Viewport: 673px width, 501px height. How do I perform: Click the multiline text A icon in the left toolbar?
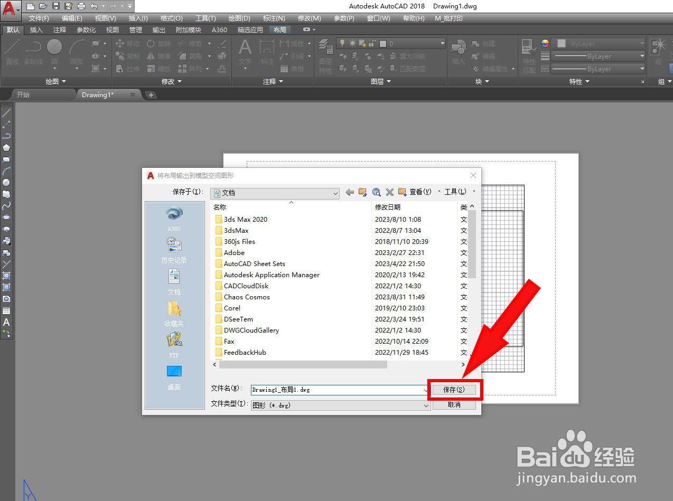click(6, 322)
